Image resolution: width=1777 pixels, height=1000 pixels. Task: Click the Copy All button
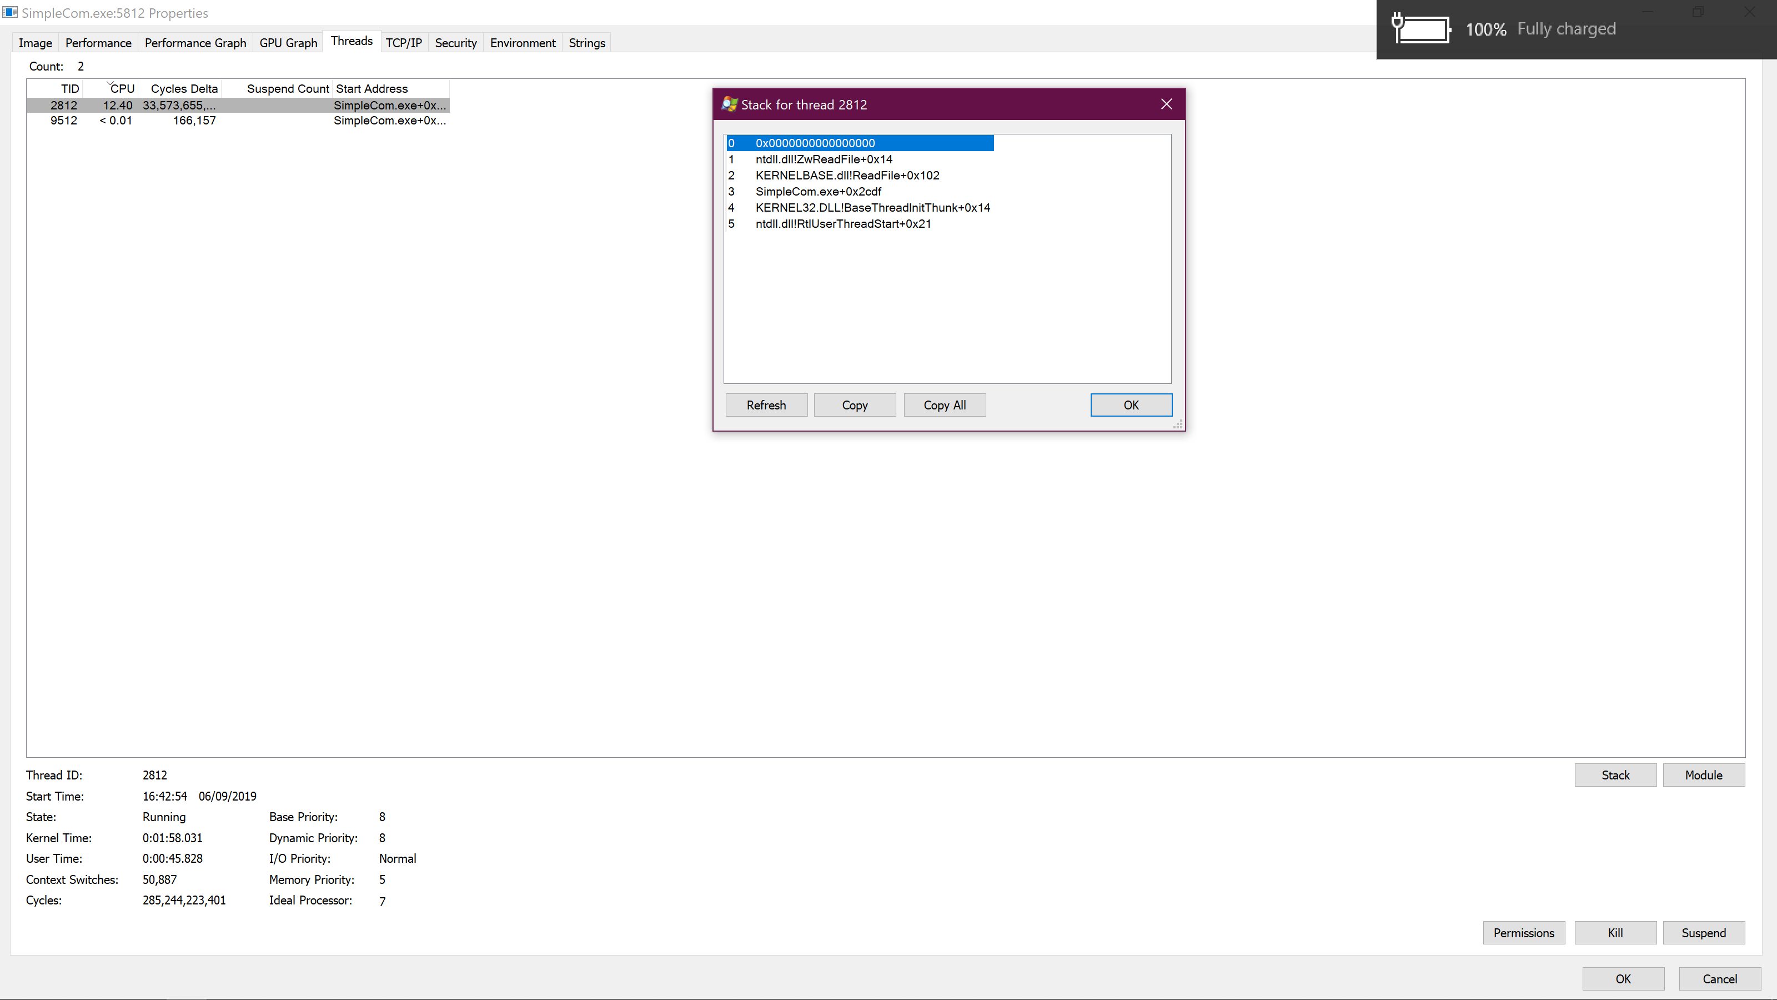click(945, 404)
